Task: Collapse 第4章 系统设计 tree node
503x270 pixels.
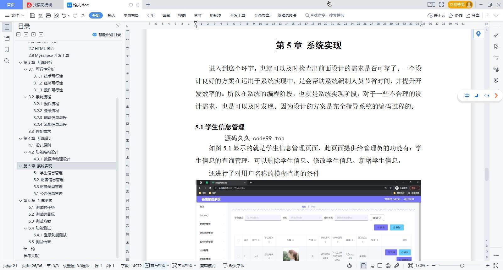Action: point(20,138)
